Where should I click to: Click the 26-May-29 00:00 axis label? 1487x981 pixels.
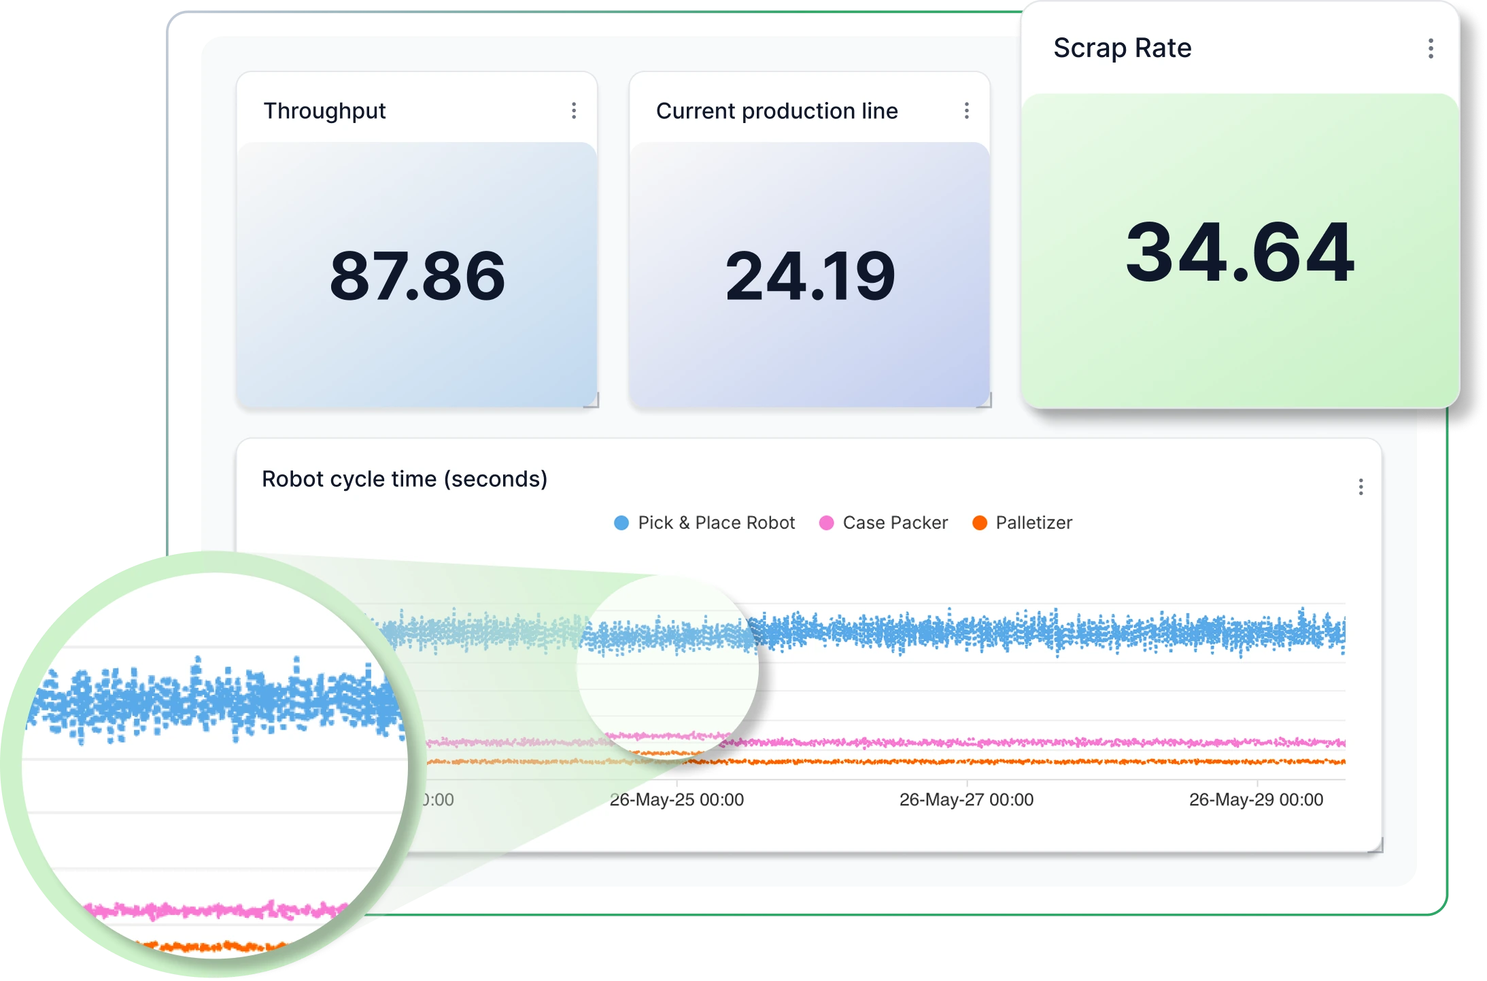tap(1256, 799)
